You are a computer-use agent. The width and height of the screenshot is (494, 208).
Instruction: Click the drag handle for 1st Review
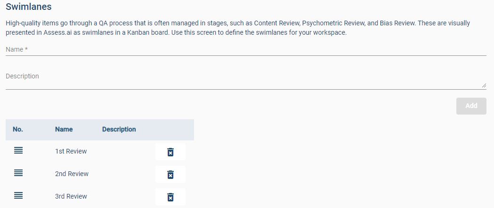pyautogui.click(x=18, y=151)
